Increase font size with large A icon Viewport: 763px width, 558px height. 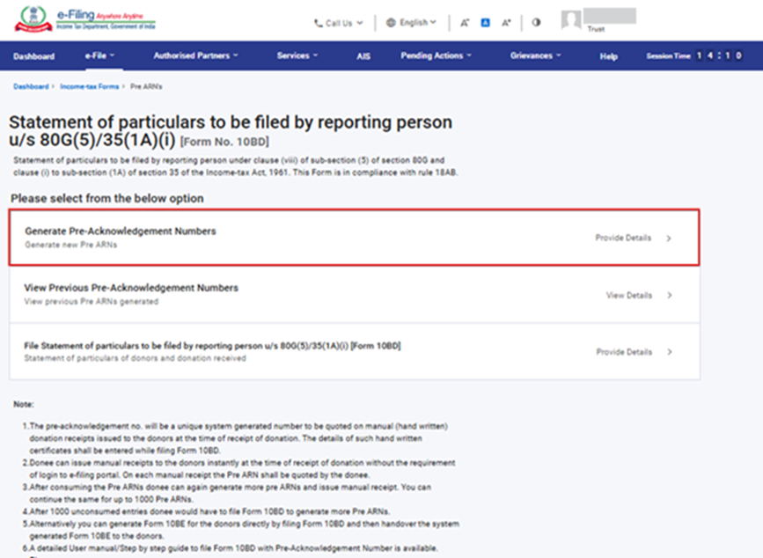click(506, 23)
